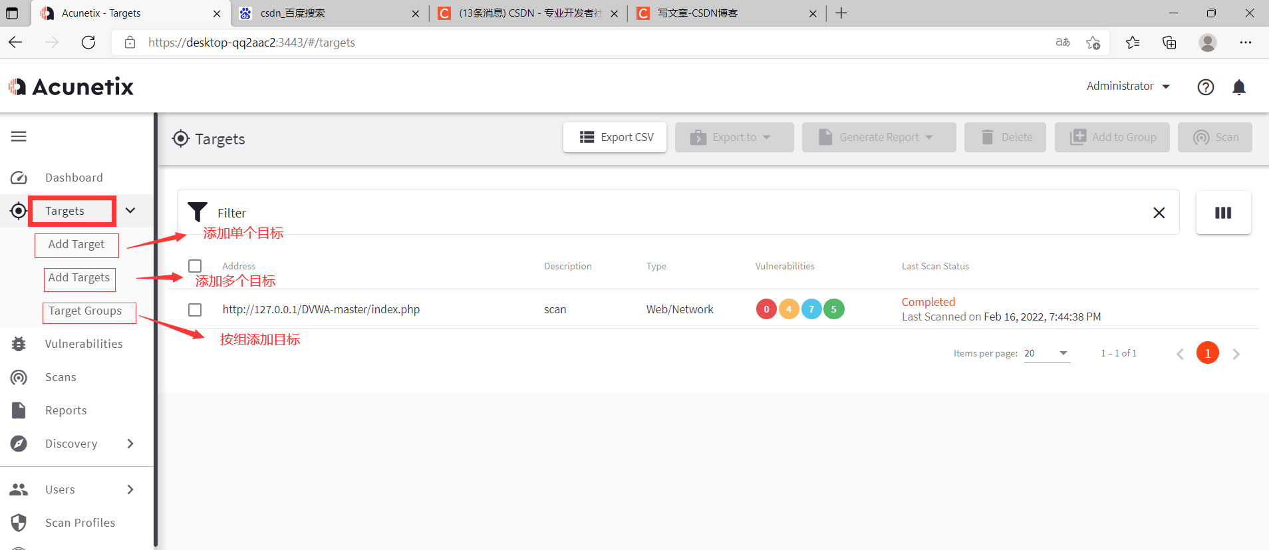Click the Acunetix logo

click(71, 86)
